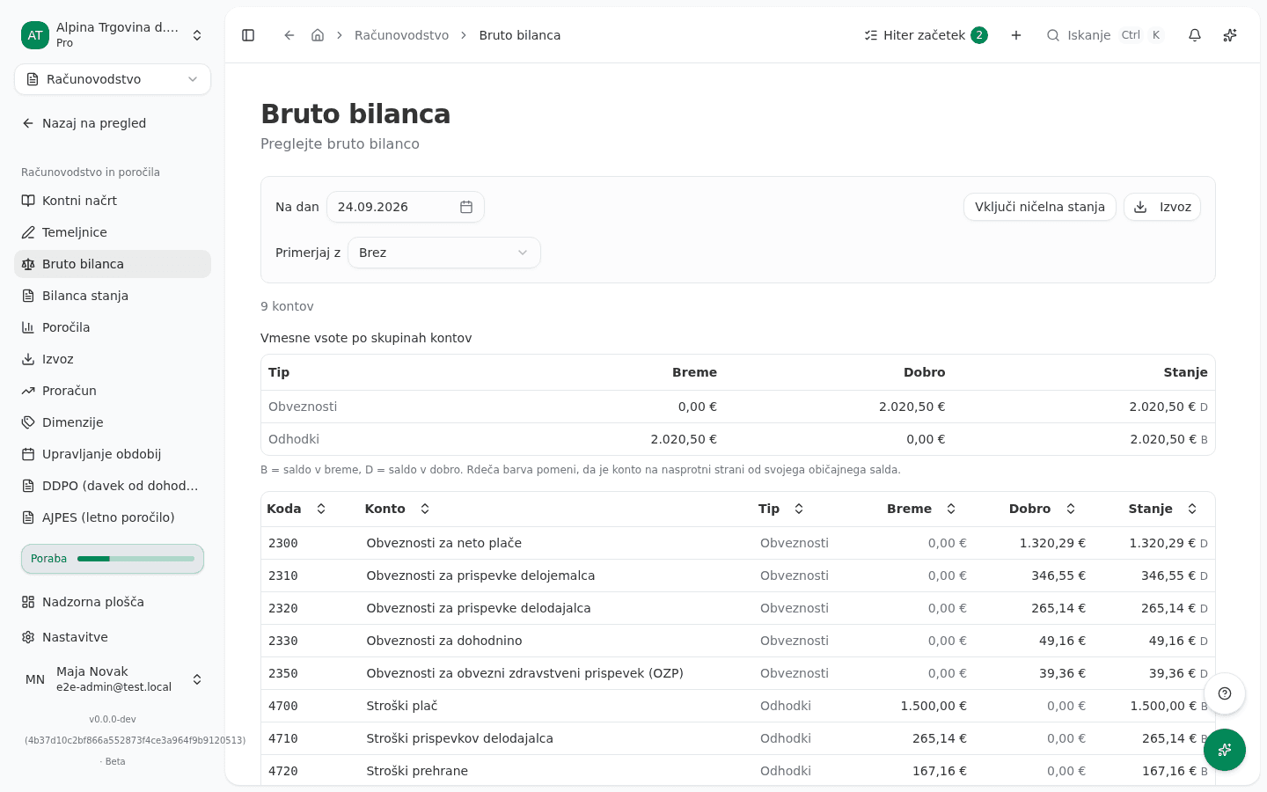
Task: Open notifications bell icon
Action: (1195, 35)
